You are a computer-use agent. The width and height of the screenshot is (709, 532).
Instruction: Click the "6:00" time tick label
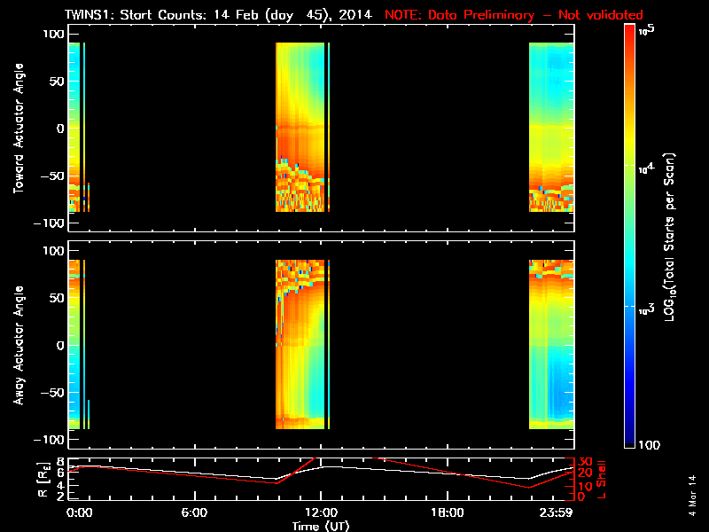tap(194, 512)
